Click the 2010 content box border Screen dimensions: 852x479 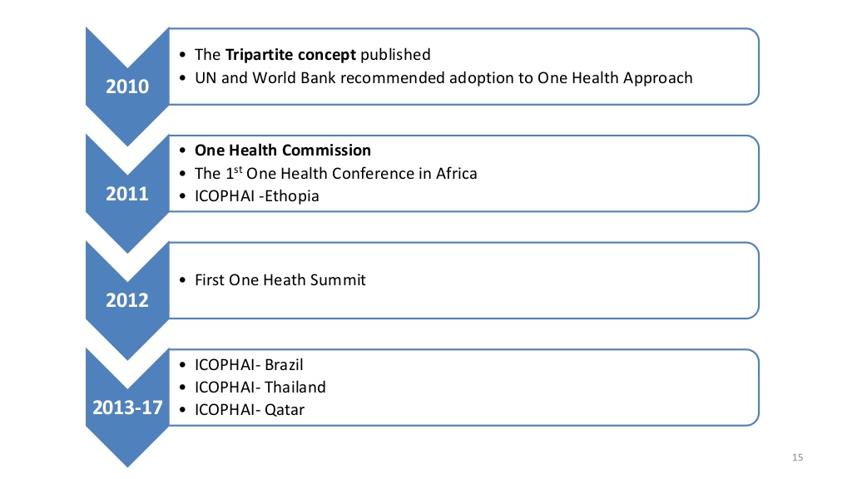pos(759,67)
